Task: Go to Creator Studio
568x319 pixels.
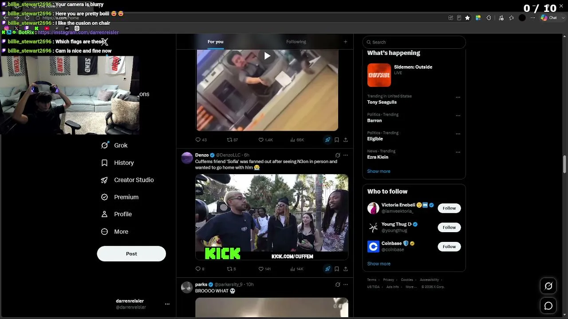Action: click(x=127, y=180)
